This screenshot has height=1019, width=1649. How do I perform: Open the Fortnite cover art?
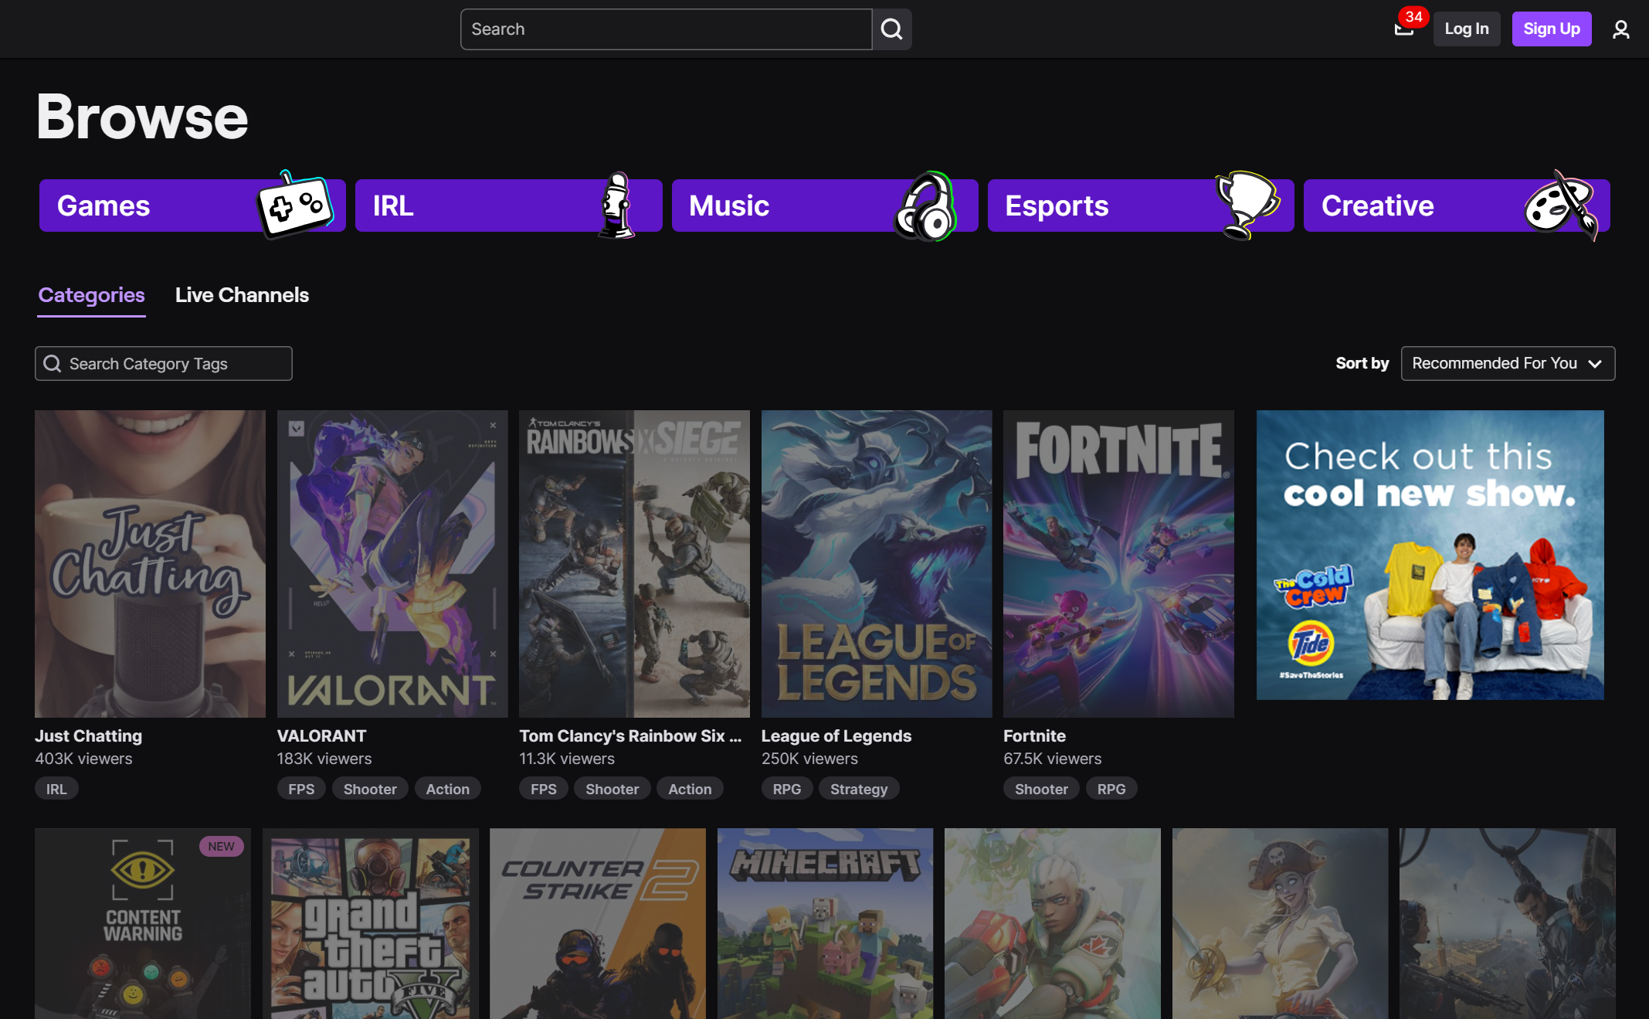click(x=1118, y=564)
